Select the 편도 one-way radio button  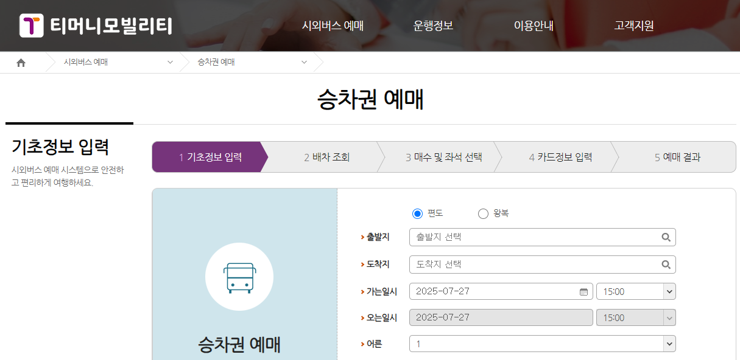pyautogui.click(x=417, y=213)
